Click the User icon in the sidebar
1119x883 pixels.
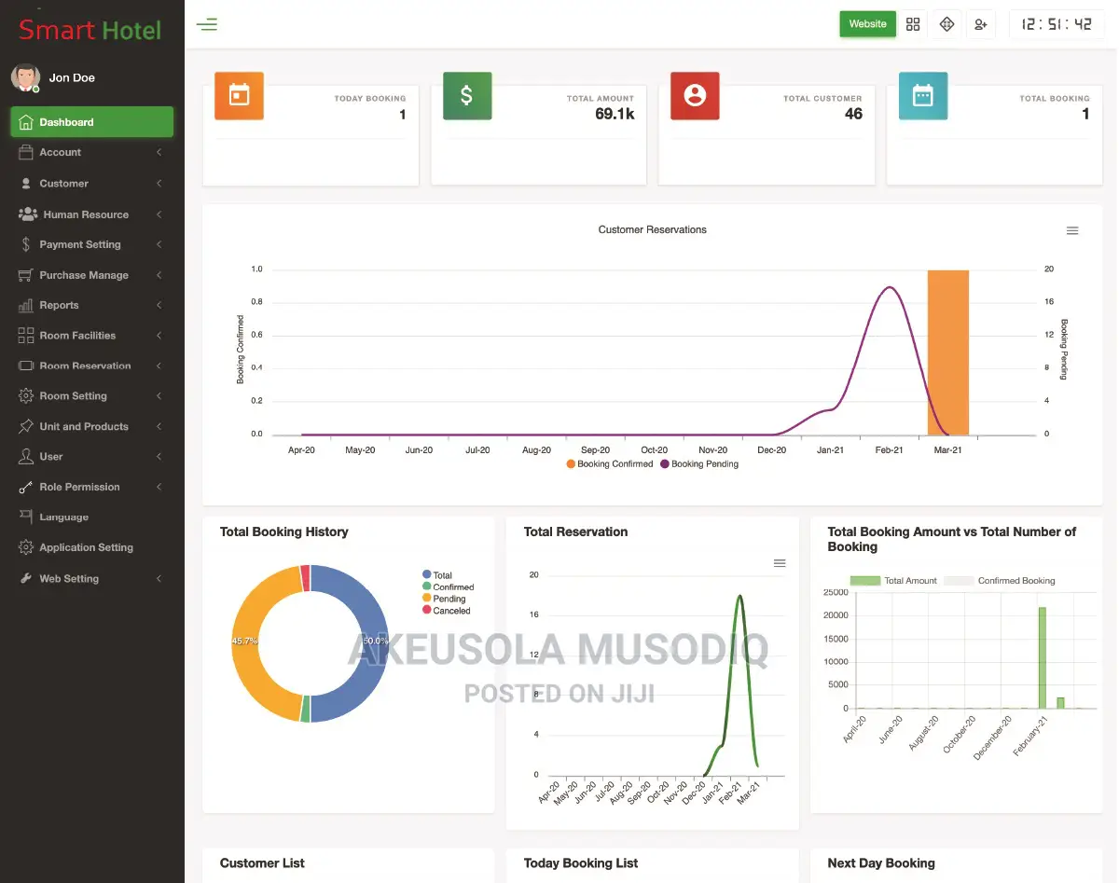(26, 457)
